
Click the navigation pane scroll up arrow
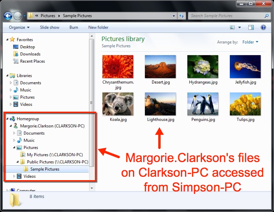point(92,36)
